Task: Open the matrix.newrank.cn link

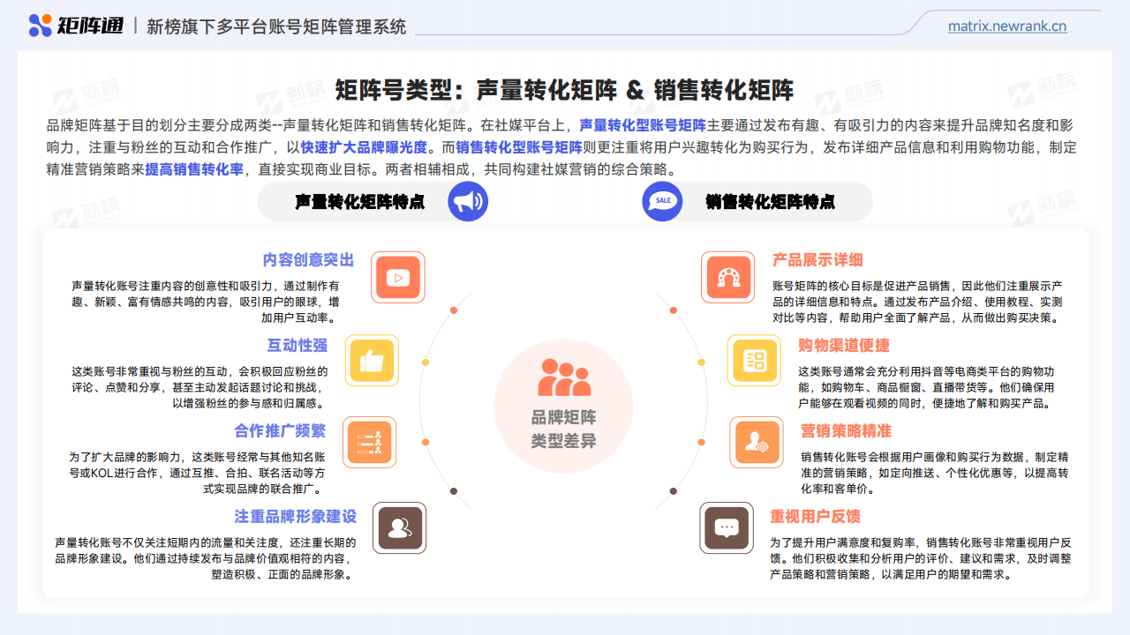Action: point(1007,26)
